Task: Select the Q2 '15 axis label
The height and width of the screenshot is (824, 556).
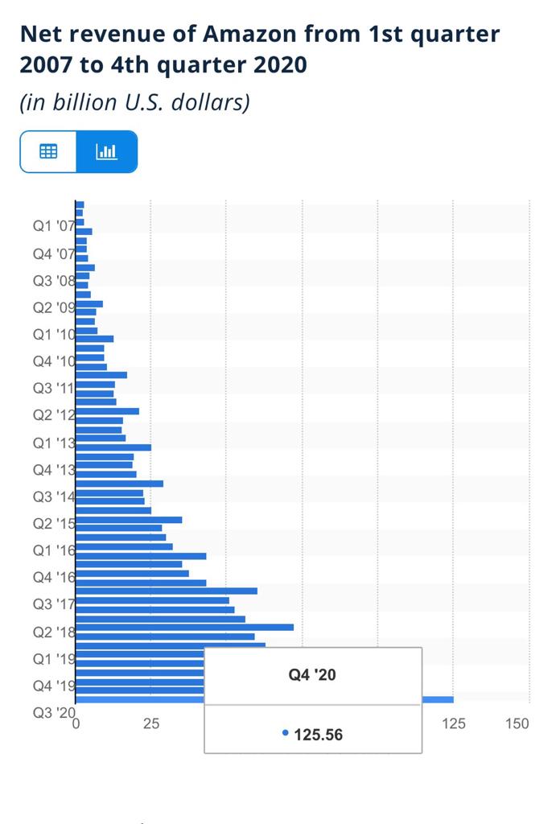Action: point(54,523)
